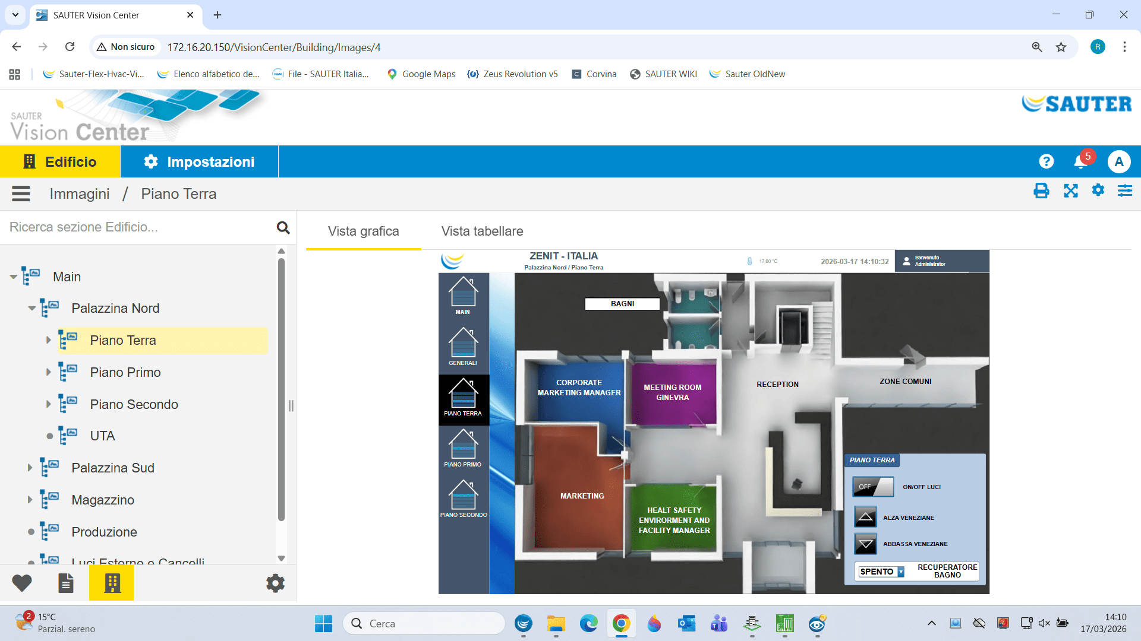Click the document icon in sidebar footer
Screen dimensions: 1141x641
pyautogui.click(x=66, y=583)
